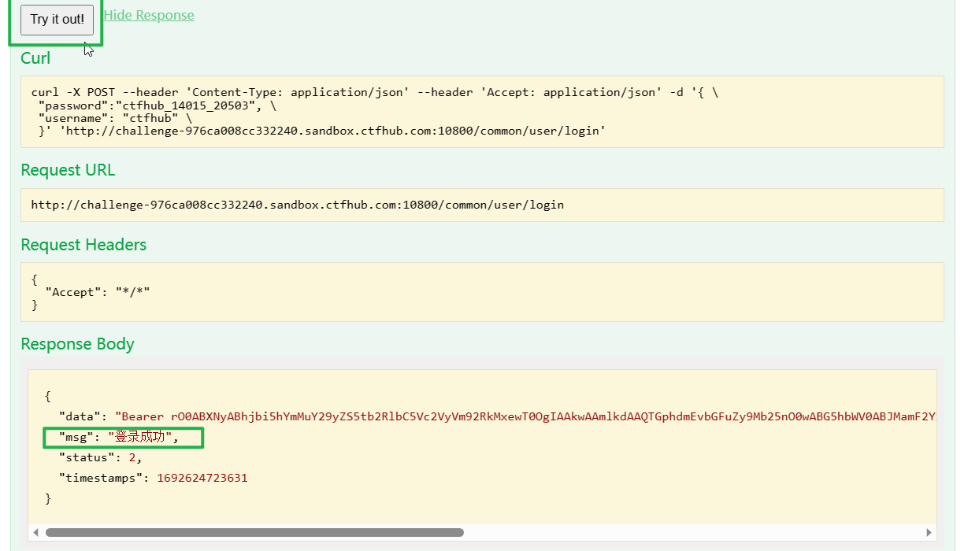This screenshot has height=551, width=968.
Task: Click the Request Headers heading
Action: click(83, 245)
